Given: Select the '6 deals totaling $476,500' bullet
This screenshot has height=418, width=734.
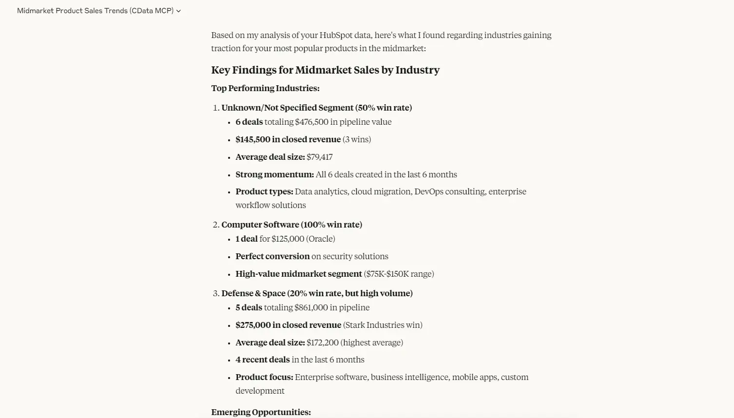Looking at the screenshot, I should pyautogui.click(x=313, y=122).
